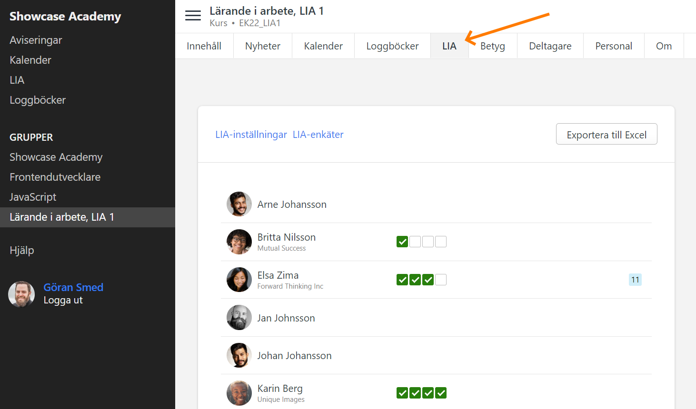Screen dimensions: 696x409
Task: Open the LIA-inställningar link
Action: click(251, 135)
